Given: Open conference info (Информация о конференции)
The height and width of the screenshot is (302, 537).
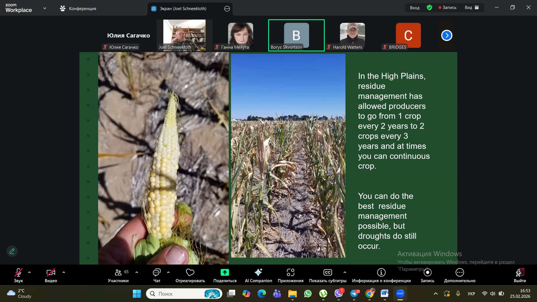Looking at the screenshot, I should [381, 273].
